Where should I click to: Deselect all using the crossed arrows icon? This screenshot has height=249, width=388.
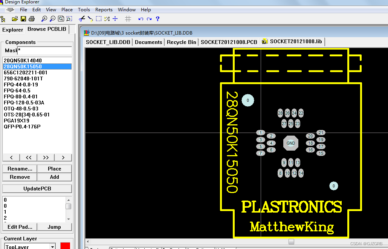pos(107,19)
